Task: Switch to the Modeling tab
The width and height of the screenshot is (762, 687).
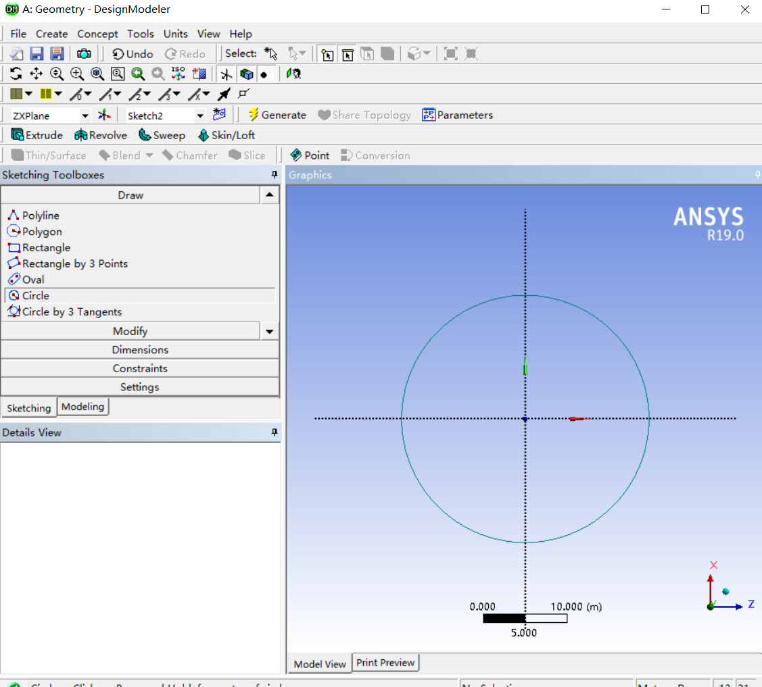Action: [x=82, y=407]
